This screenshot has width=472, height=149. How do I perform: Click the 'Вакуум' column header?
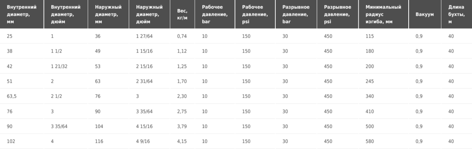click(x=424, y=15)
